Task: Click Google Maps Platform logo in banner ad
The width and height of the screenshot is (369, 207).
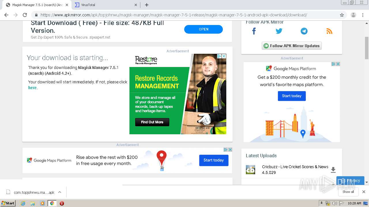Action: point(49,160)
